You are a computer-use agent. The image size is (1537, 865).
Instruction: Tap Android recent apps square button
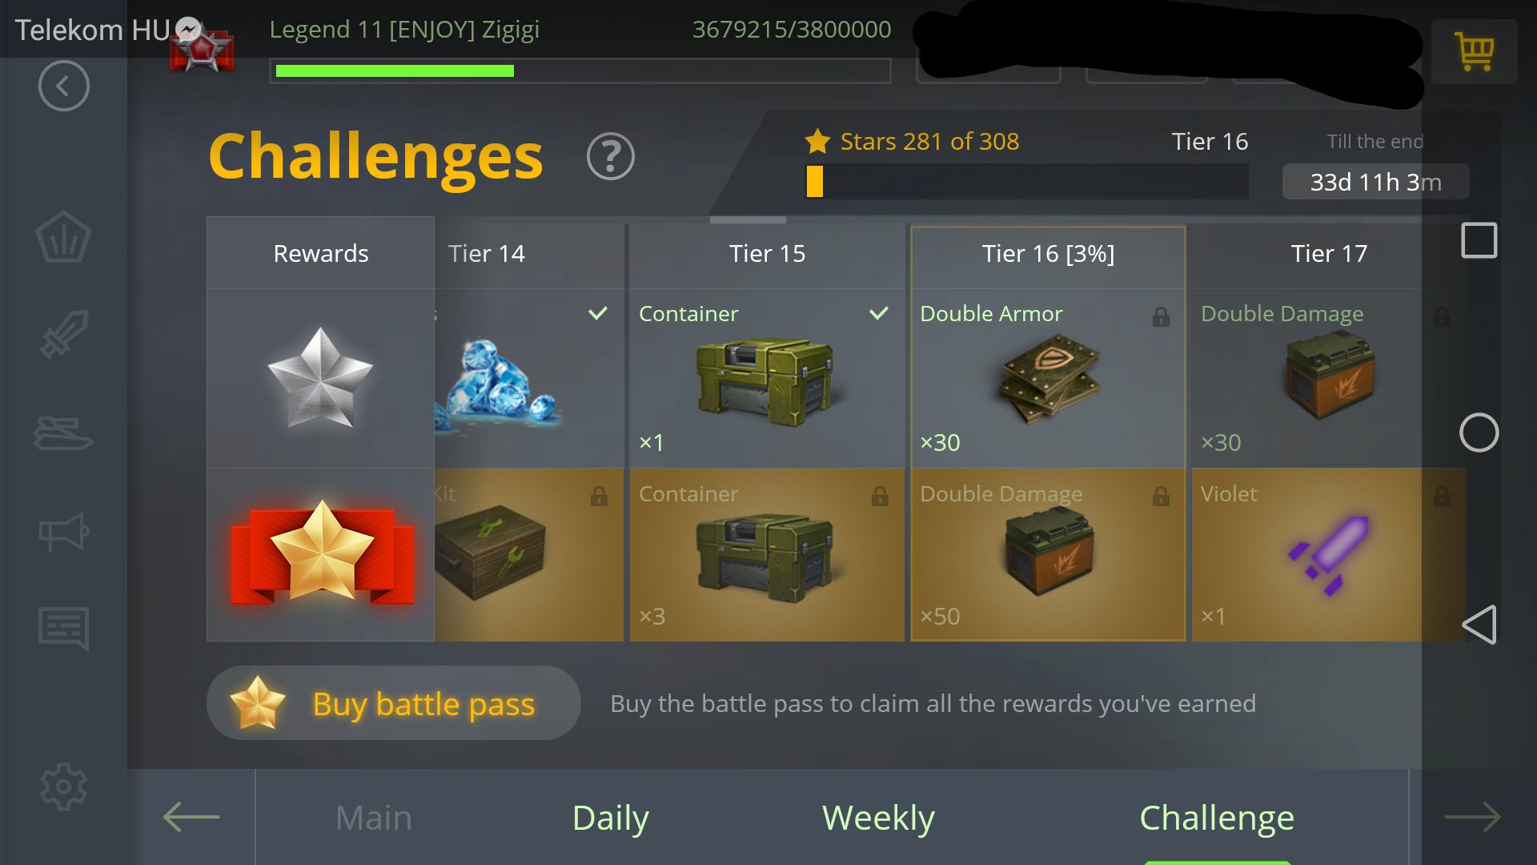click(1479, 240)
